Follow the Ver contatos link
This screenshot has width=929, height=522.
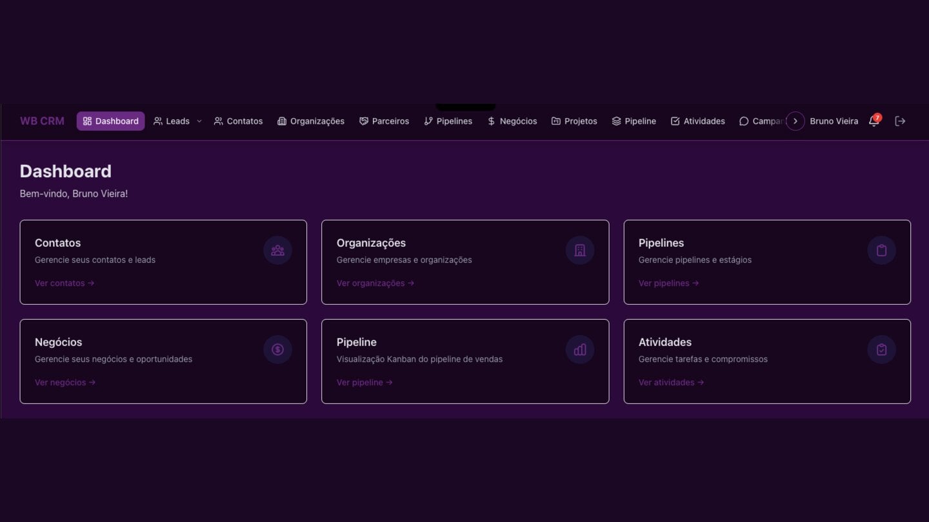coord(65,283)
